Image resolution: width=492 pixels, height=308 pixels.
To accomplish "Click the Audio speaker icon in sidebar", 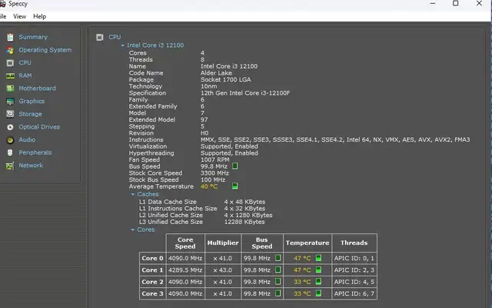I will coord(10,140).
